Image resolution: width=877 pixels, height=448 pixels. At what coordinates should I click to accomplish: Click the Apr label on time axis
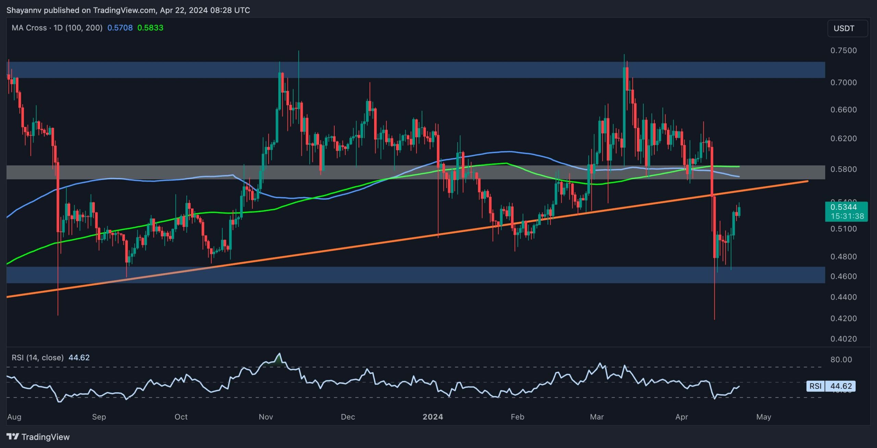click(x=681, y=417)
